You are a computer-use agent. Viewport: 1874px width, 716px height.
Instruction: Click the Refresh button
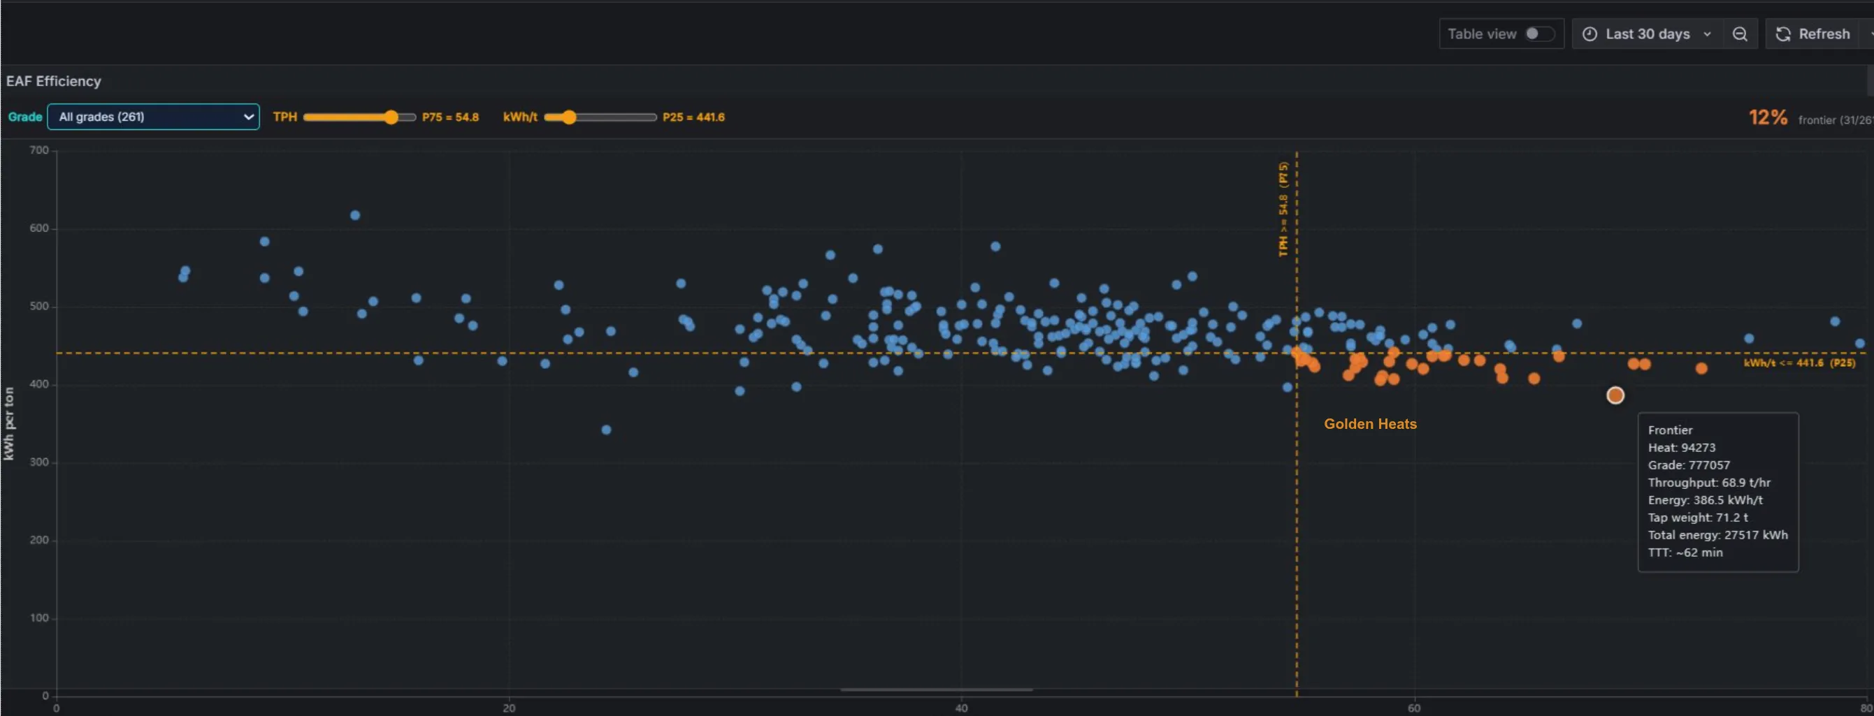(1815, 34)
